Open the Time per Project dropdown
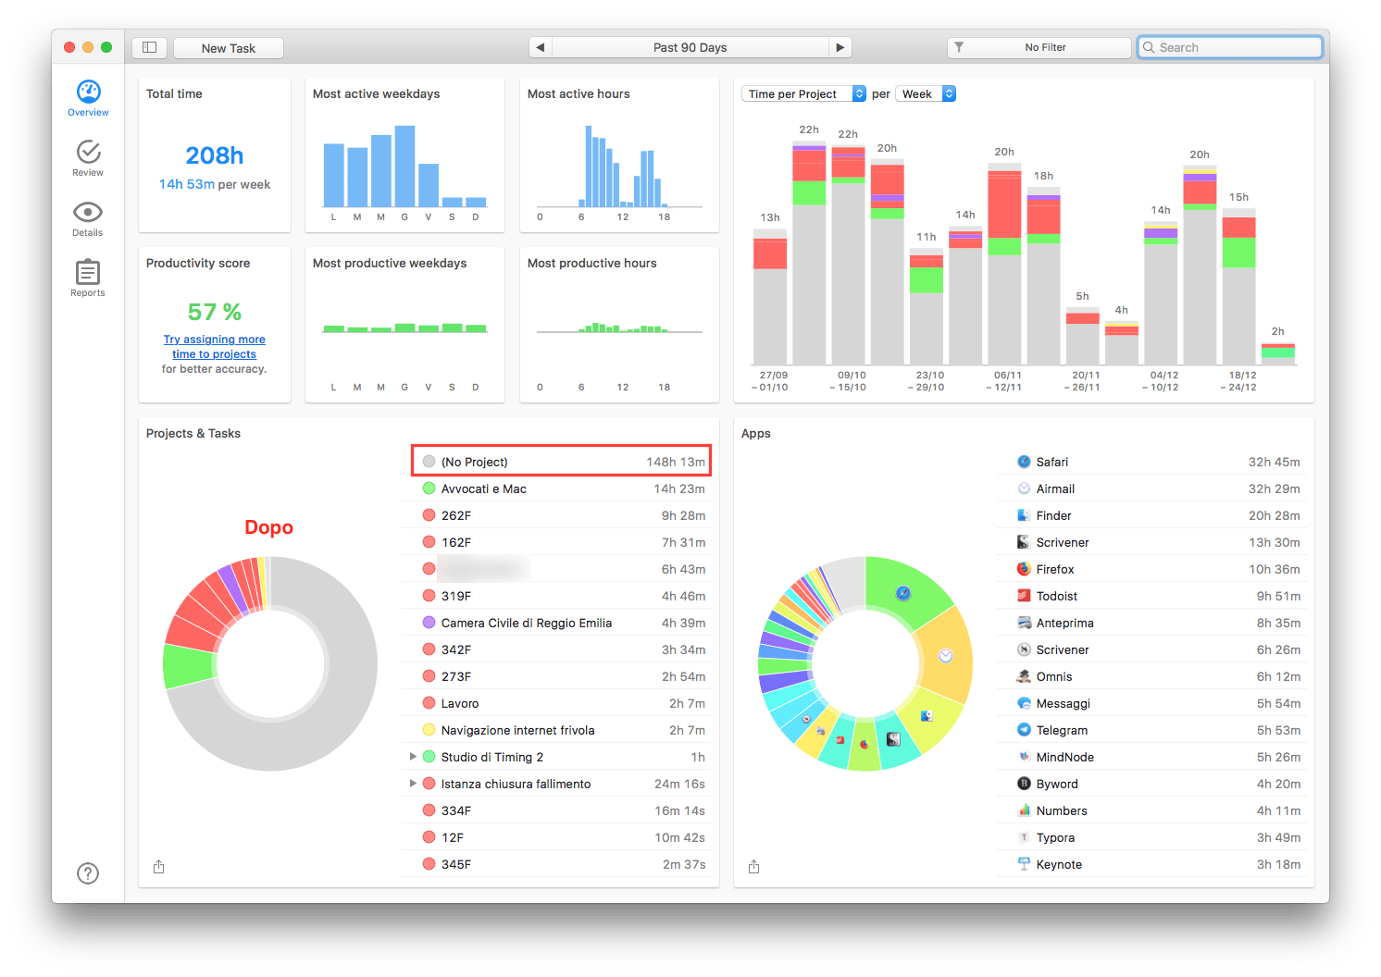This screenshot has height=977, width=1381. point(803,93)
